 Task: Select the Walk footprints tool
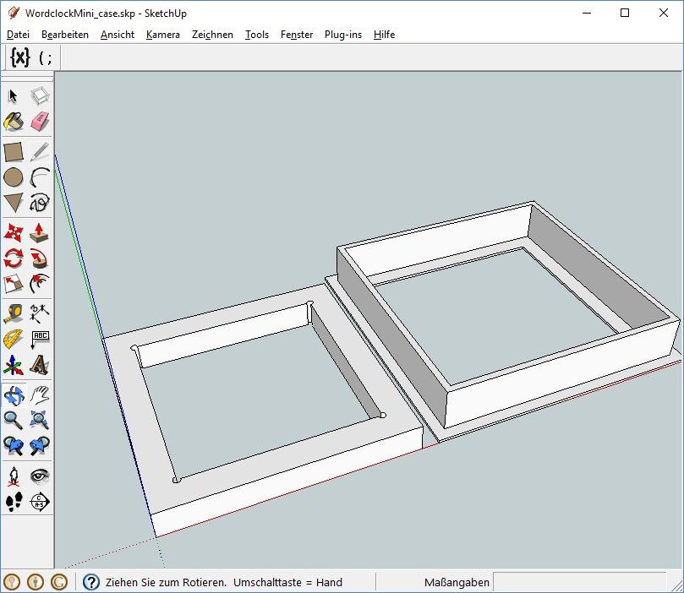click(x=14, y=502)
